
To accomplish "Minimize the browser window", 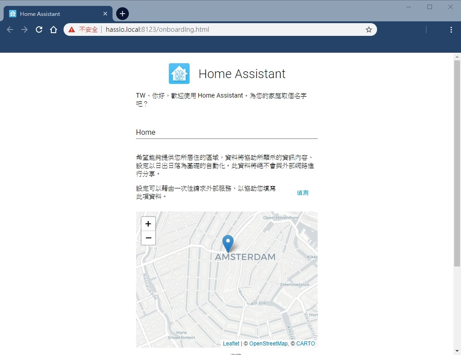I will tap(409, 7).
